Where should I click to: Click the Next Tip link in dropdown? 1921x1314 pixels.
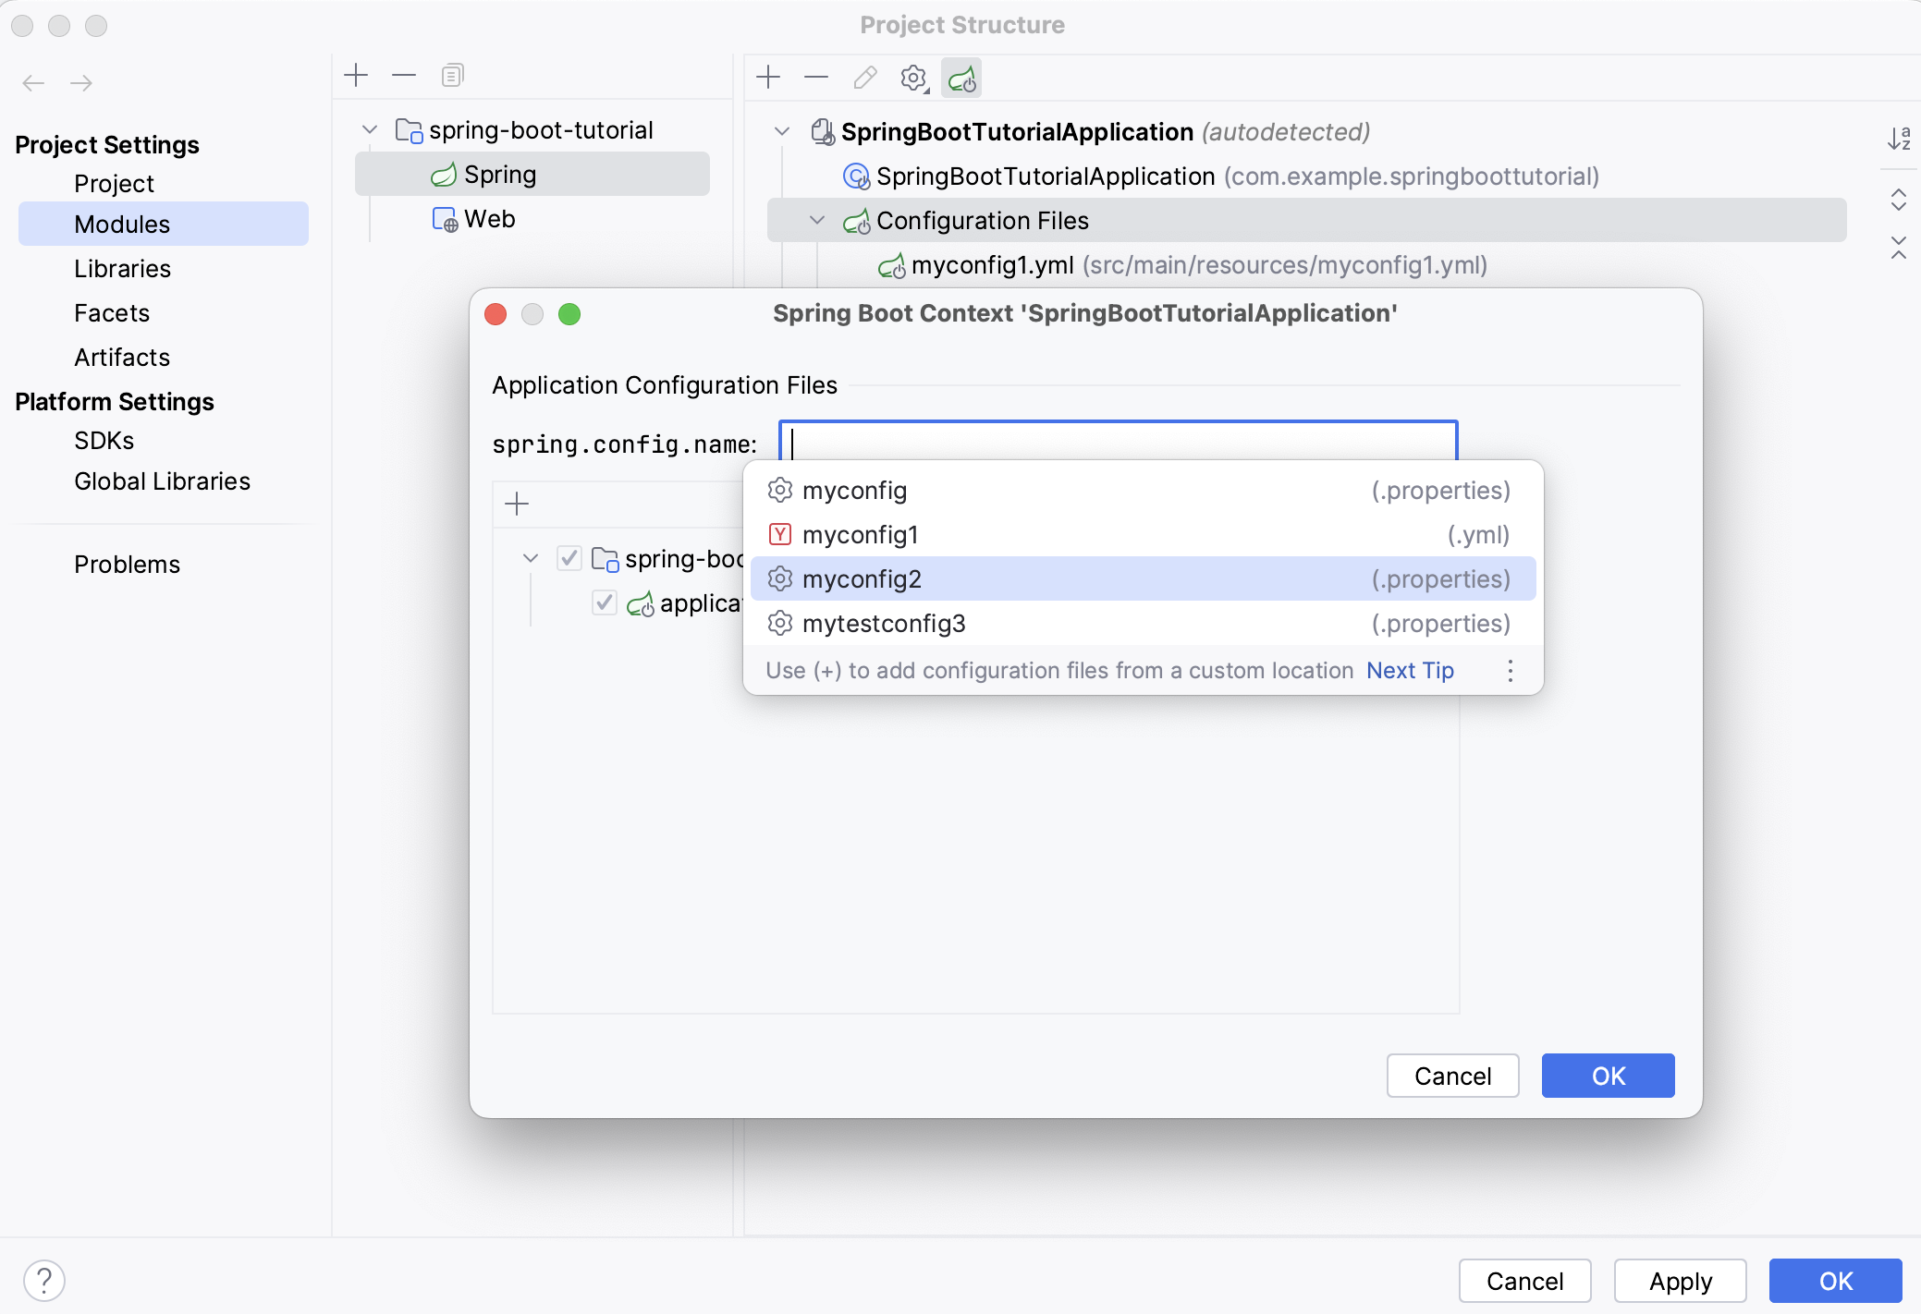click(1409, 669)
